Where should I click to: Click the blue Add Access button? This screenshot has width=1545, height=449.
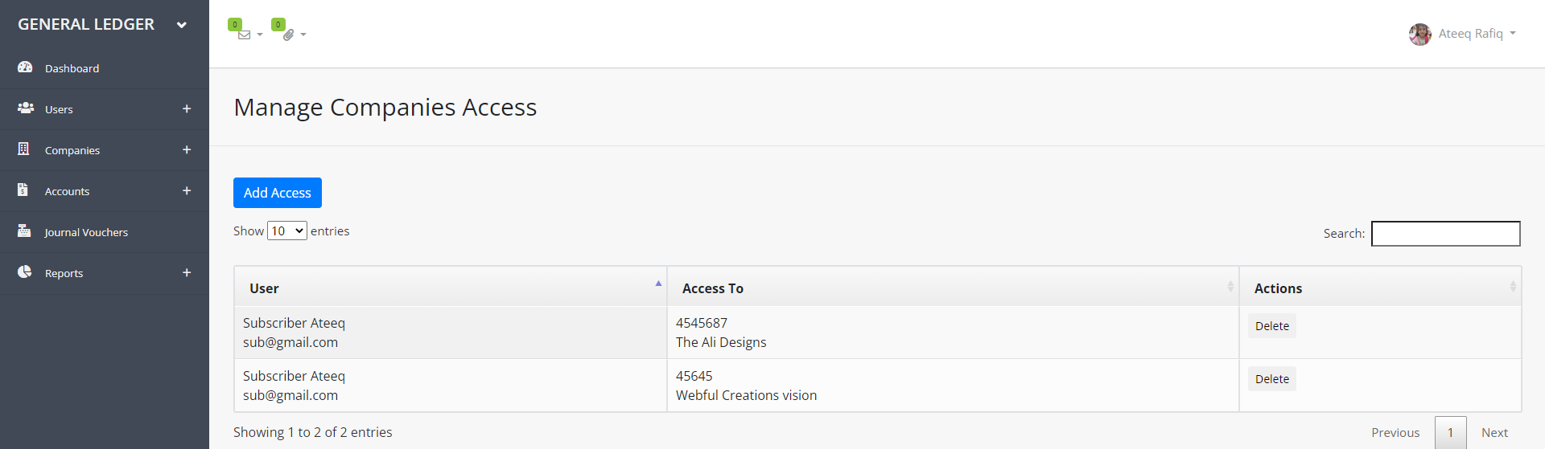click(x=277, y=193)
